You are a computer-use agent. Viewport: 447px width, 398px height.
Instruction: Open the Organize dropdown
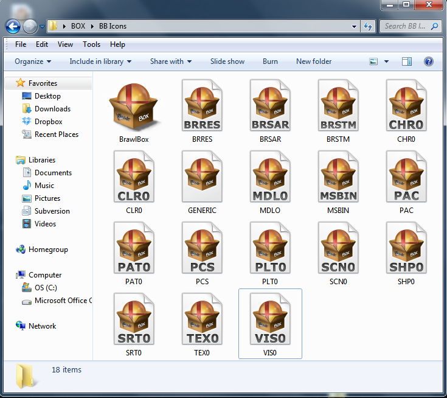click(x=33, y=61)
